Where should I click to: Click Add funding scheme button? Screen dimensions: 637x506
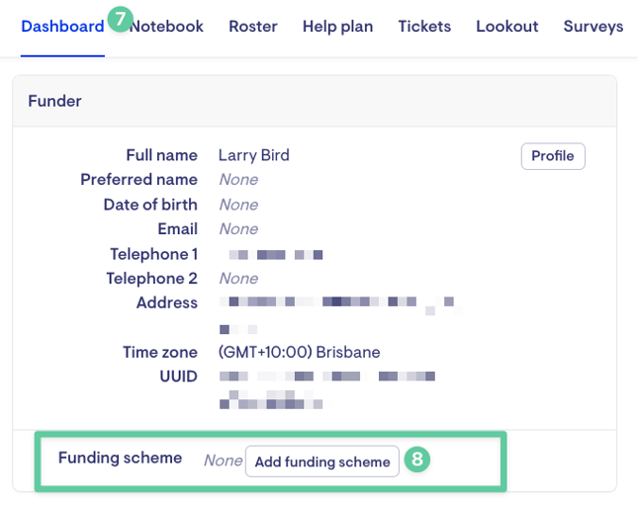coord(322,462)
